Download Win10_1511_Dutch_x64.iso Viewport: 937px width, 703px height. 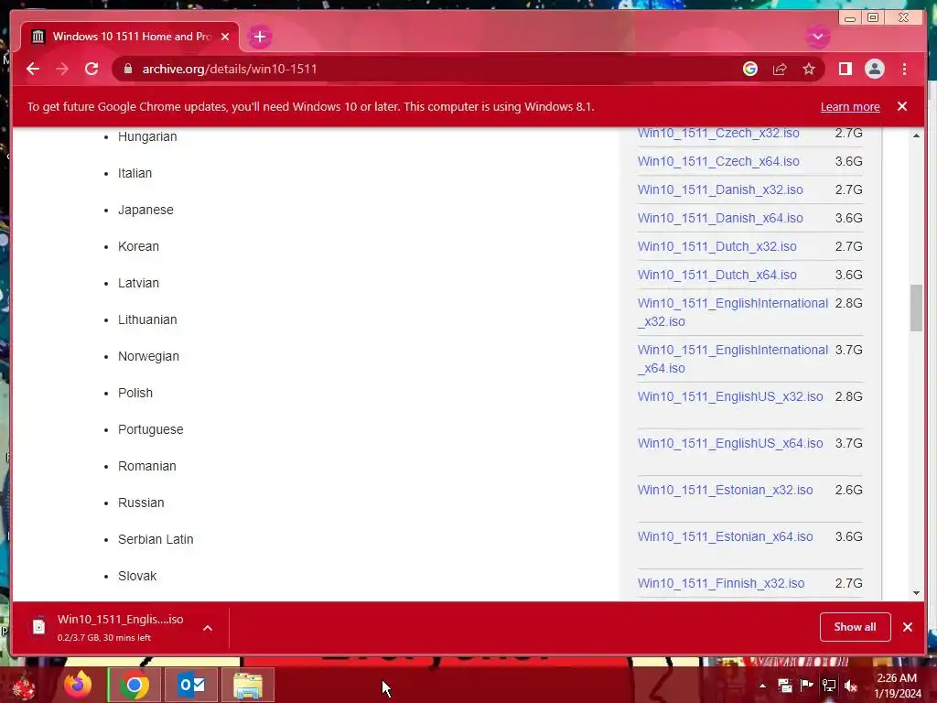pyautogui.click(x=716, y=275)
